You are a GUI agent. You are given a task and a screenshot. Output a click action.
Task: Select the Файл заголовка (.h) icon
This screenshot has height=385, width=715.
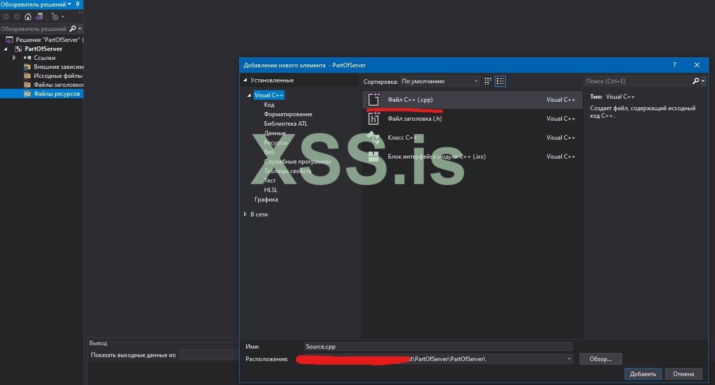click(374, 118)
